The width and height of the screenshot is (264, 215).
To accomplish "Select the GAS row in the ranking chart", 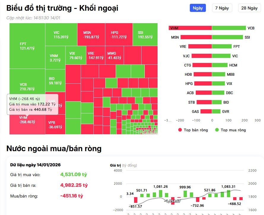I will [205, 111].
